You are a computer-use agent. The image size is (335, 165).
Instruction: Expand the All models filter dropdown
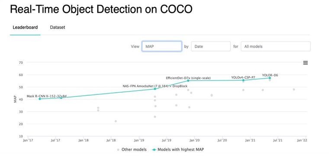pos(276,46)
